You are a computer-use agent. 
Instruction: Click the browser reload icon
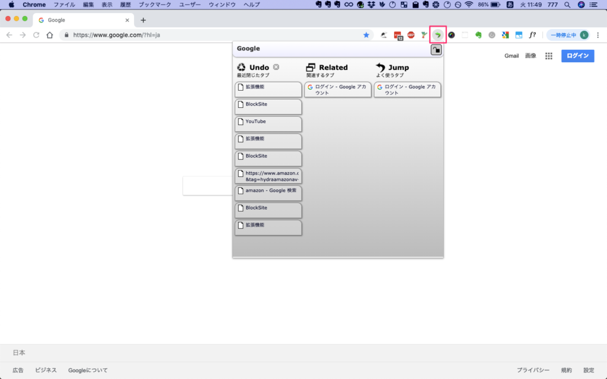click(x=37, y=35)
